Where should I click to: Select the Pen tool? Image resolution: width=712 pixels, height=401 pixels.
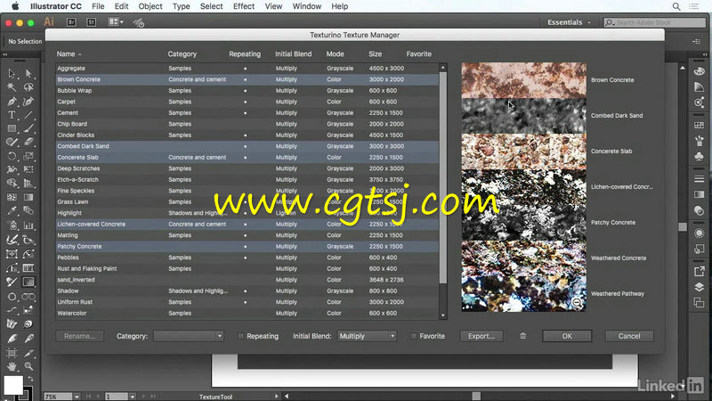(x=12, y=102)
